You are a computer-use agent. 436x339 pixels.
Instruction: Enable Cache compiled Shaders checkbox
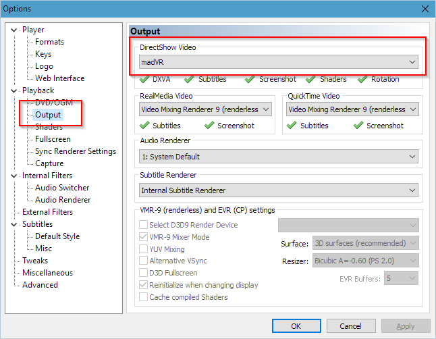click(144, 297)
